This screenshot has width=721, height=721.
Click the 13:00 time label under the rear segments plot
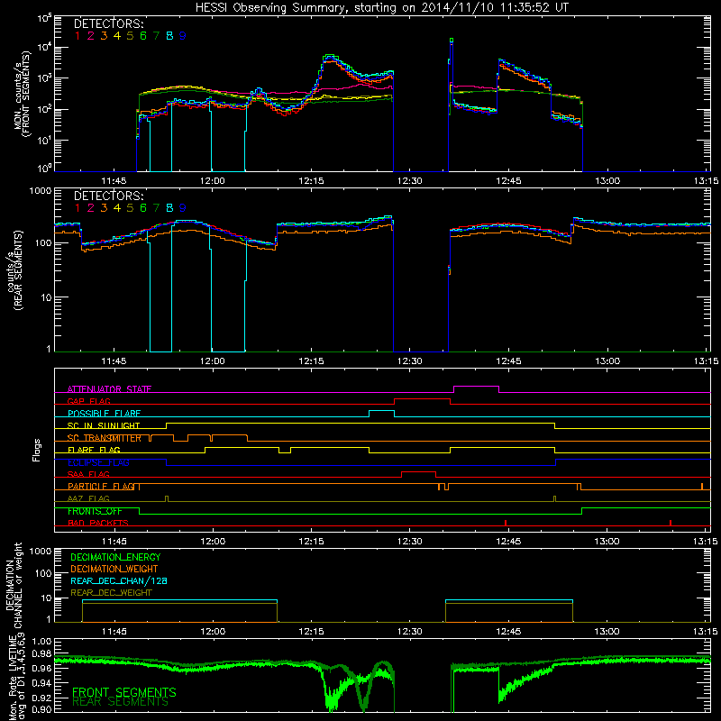(607, 361)
